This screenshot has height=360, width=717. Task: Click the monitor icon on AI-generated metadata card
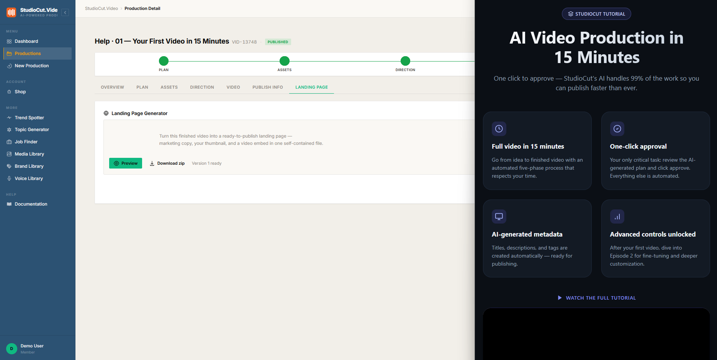click(499, 216)
